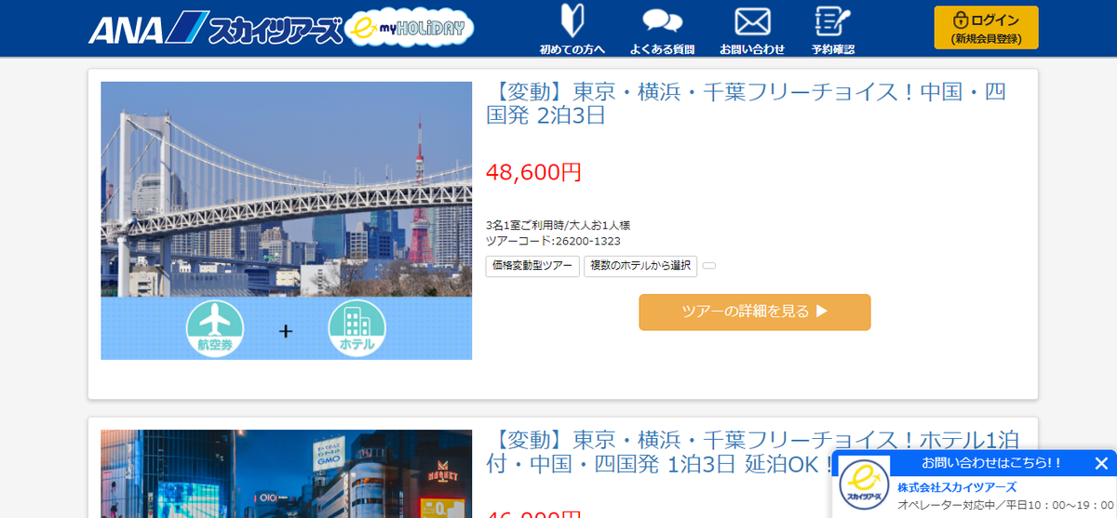The height and width of the screenshot is (518, 1117).
Task: Click 株式会社スカイツアーズ in chat widget
Action: tap(957, 487)
